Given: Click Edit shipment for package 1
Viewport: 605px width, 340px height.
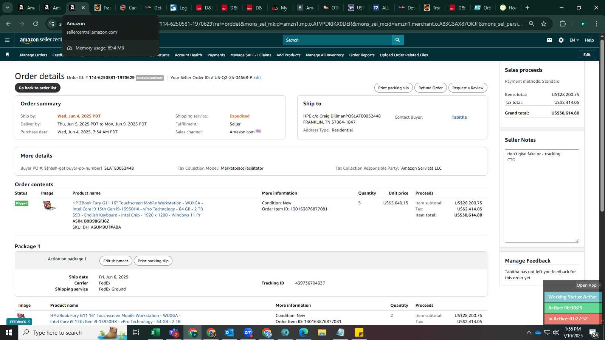Looking at the screenshot, I should (116, 261).
